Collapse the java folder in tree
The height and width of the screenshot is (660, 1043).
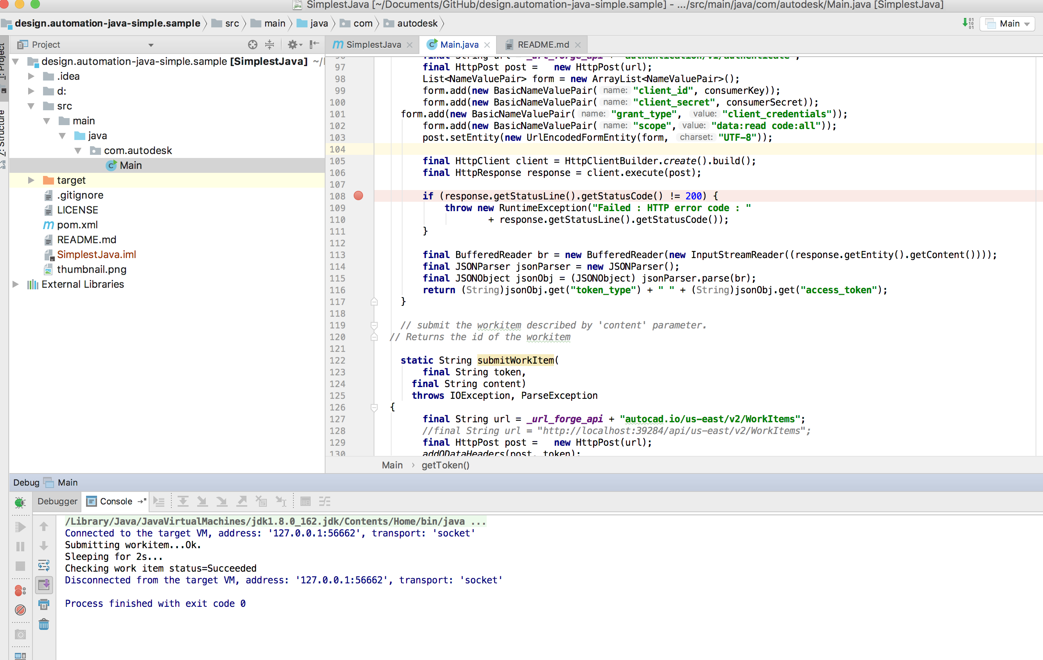62,135
